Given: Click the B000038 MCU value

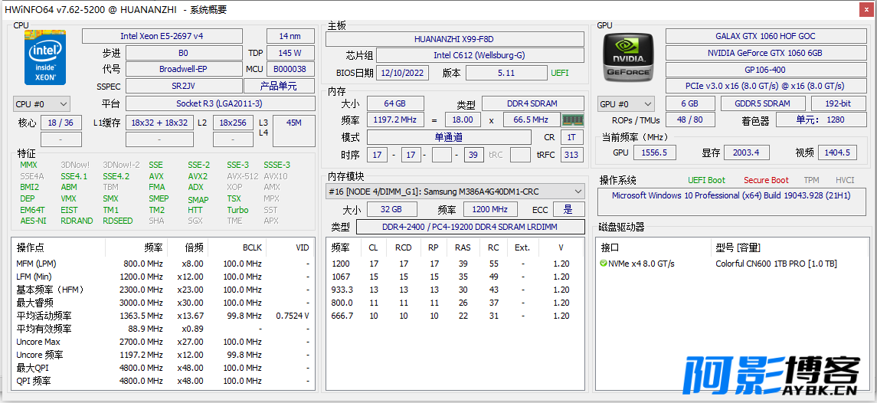Looking at the screenshot, I should coord(290,70).
